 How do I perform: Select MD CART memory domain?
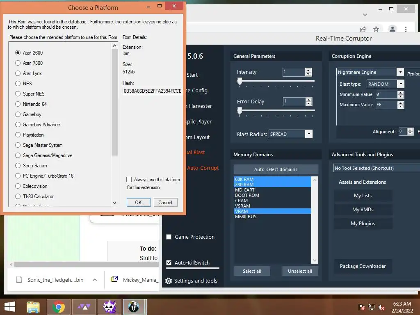pos(273,190)
